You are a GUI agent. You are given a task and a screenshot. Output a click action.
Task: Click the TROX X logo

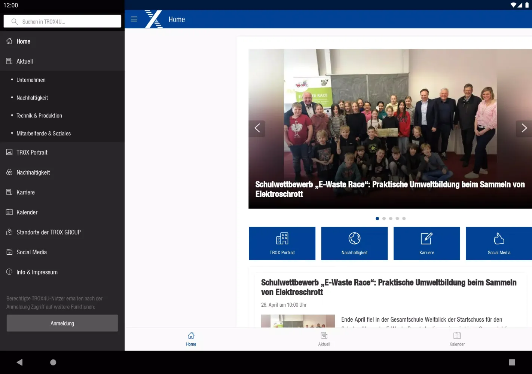tap(153, 19)
